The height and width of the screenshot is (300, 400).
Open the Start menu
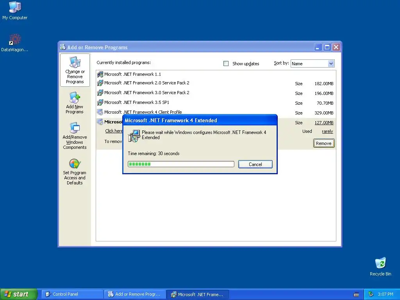click(19, 294)
